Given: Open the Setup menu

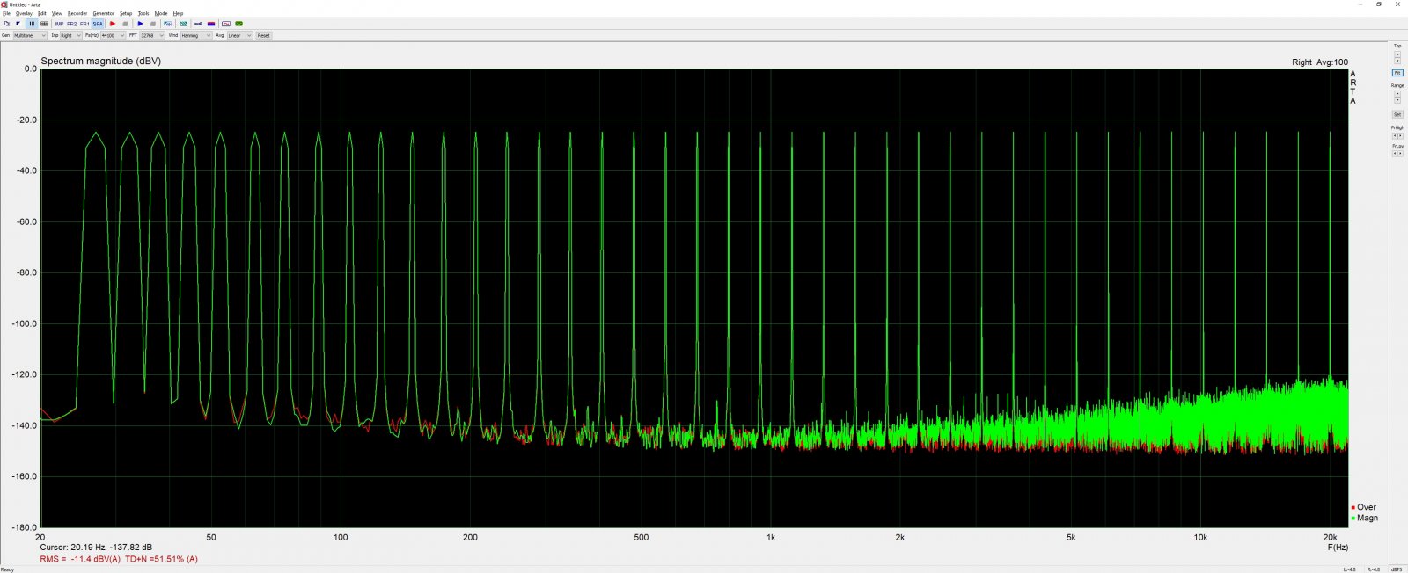Looking at the screenshot, I should pyautogui.click(x=126, y=13).
